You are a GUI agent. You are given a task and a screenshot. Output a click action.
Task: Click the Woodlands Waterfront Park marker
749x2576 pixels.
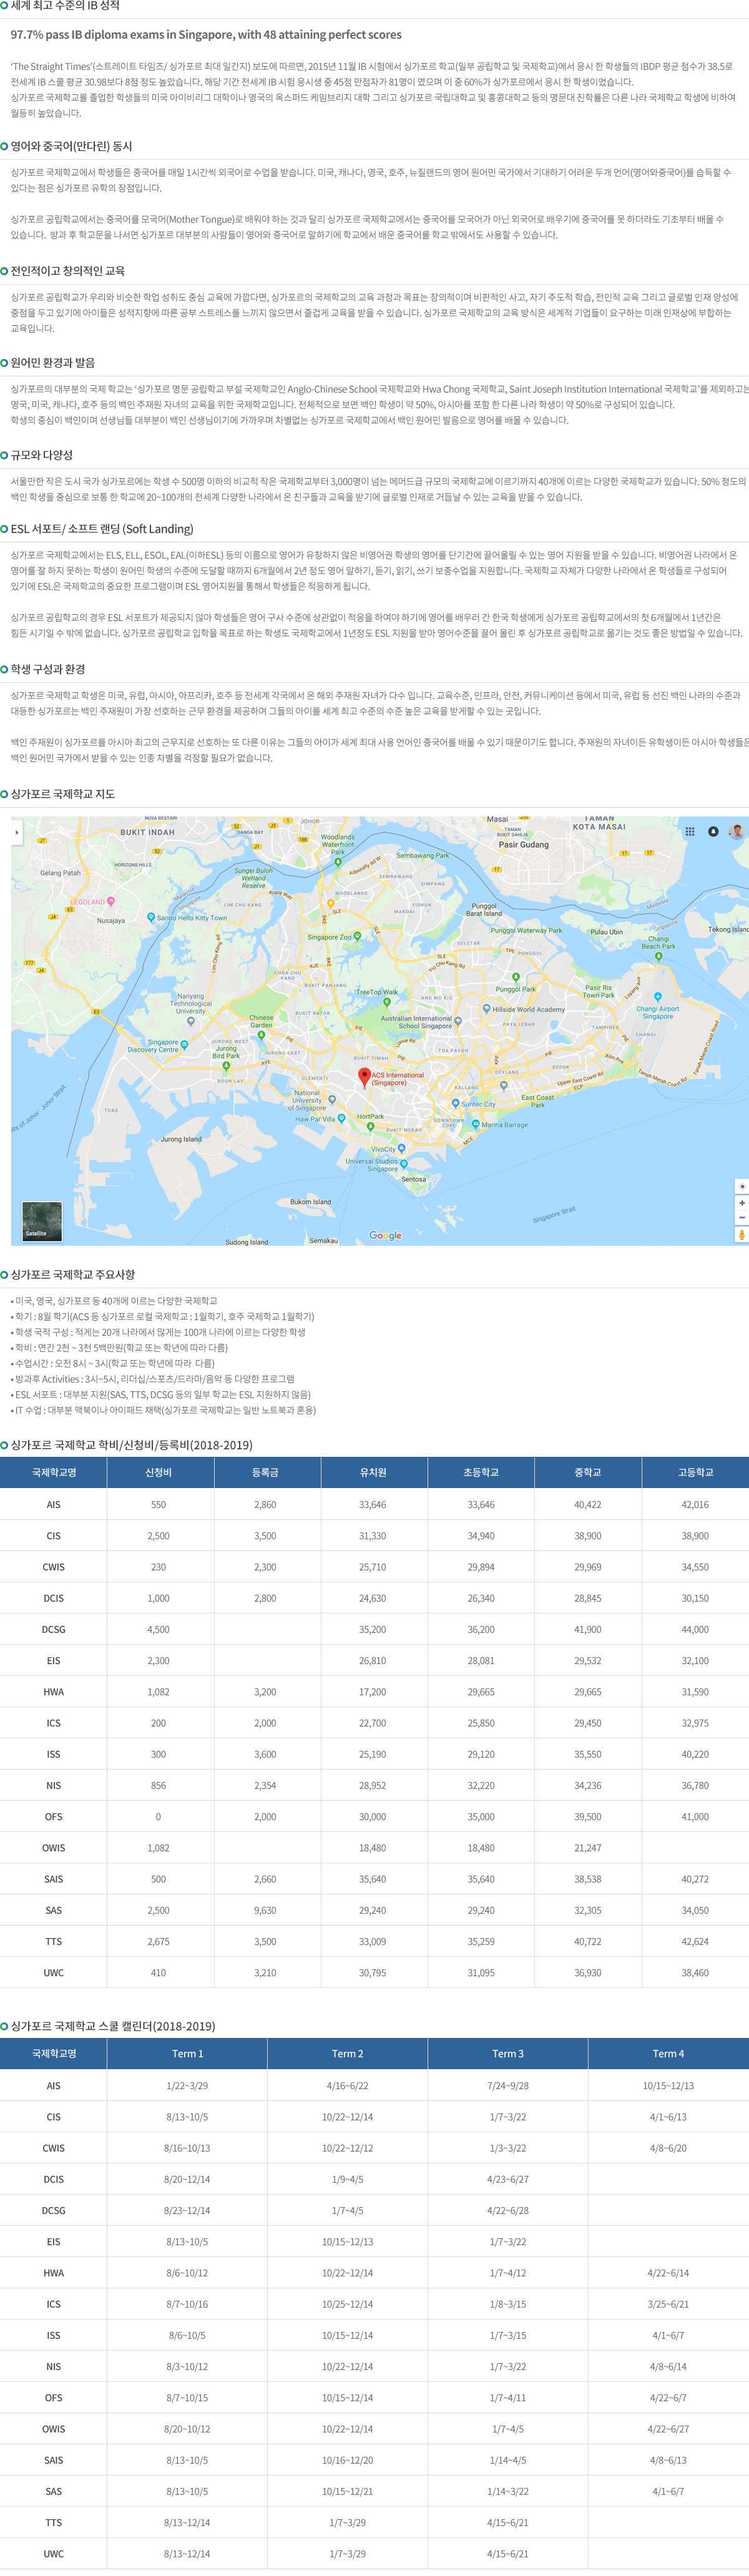338,861
